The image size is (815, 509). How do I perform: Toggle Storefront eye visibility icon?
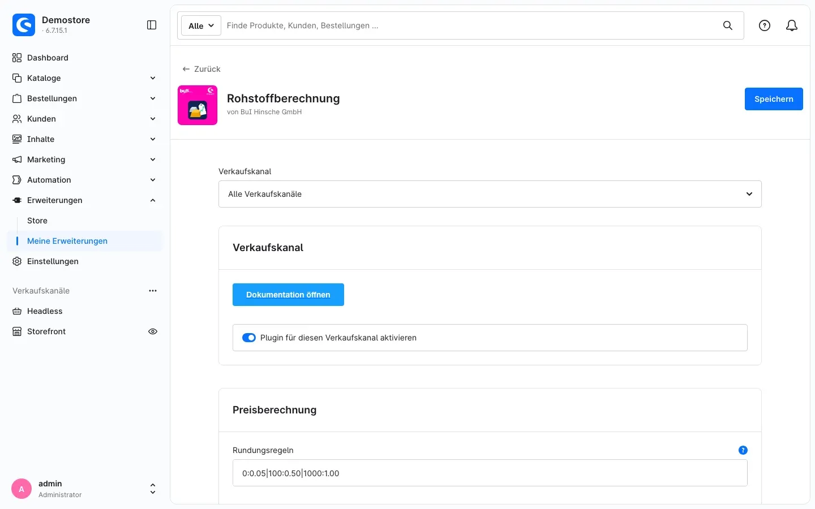(x=153, y=331)
